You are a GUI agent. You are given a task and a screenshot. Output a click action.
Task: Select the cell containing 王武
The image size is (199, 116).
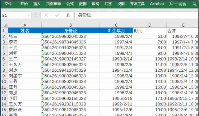[x=25, y=47]
